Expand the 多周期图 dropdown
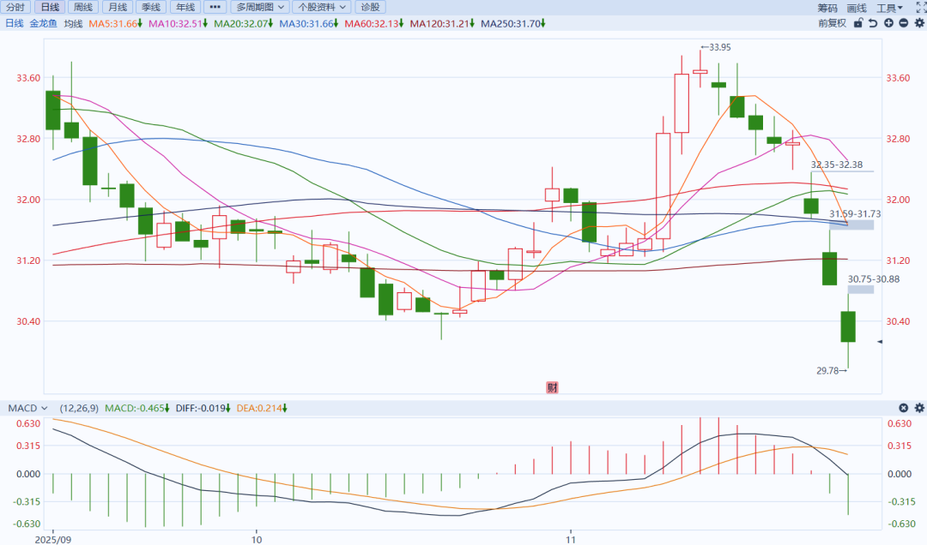 coord(261,7)
